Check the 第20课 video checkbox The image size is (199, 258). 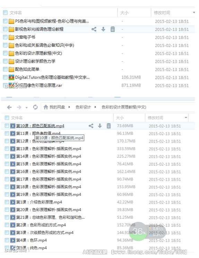[7, 210]
